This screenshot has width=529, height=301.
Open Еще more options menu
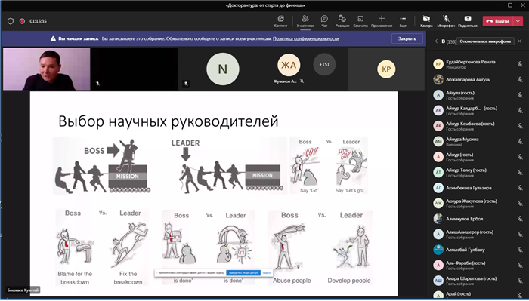tap(403, 18)
